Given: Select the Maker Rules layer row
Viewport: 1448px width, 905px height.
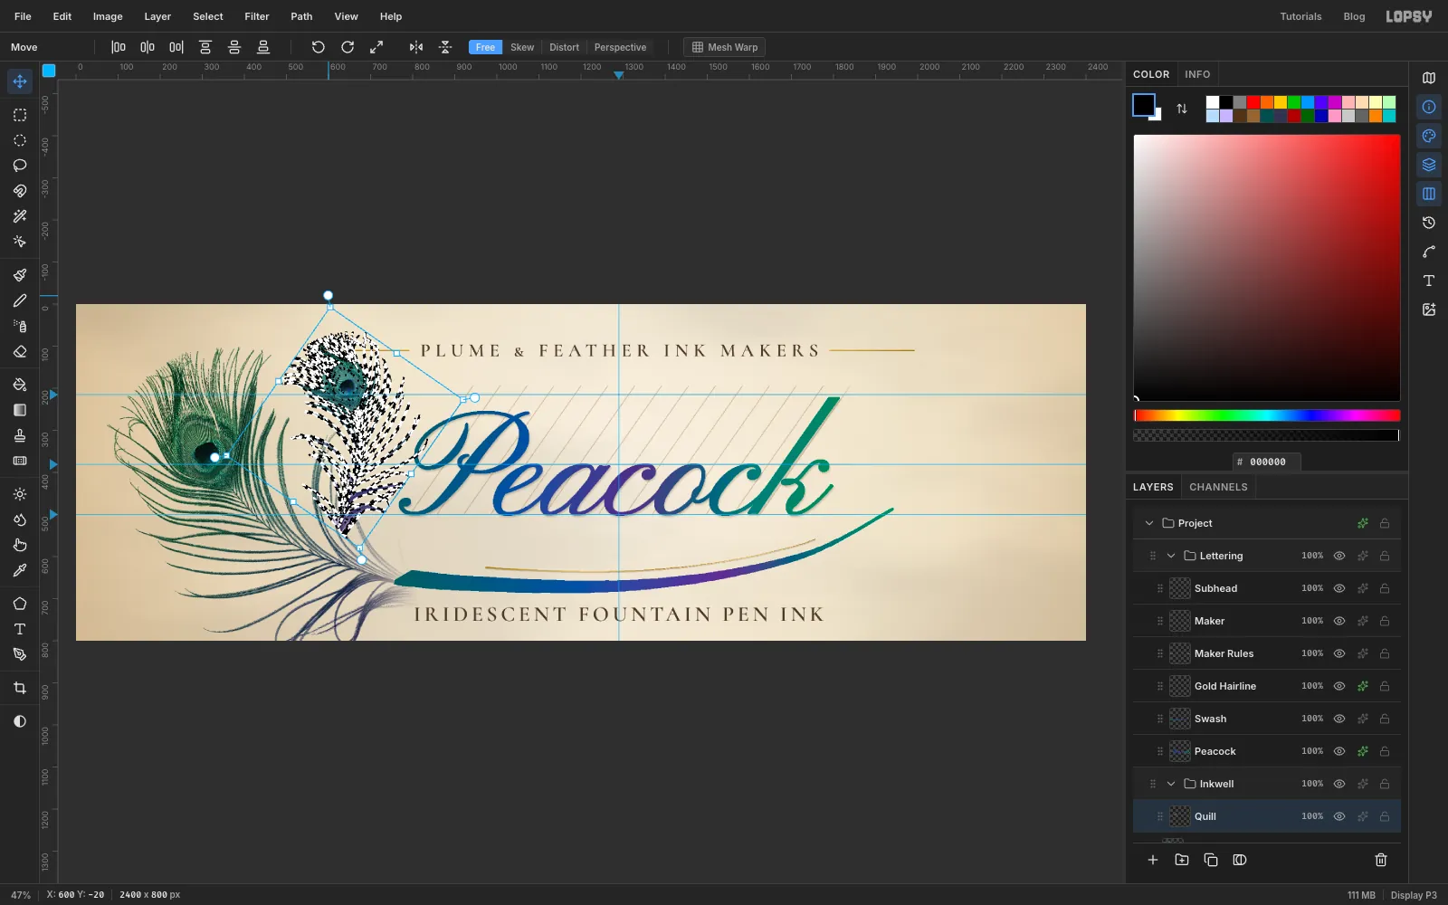Looking at the screenshot, I should click(1267, 653).
